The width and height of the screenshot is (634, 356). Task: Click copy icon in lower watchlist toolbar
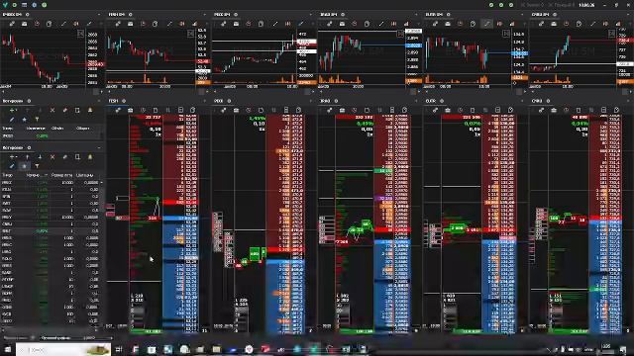tap(77, 157)
